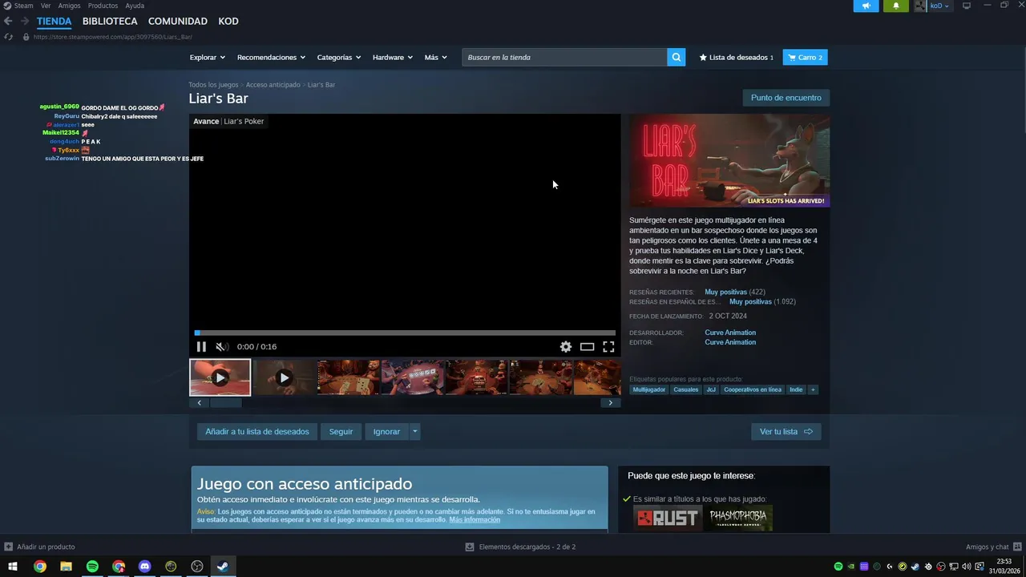The image size is (1026, 577).
Task: Open Spotify from the taskbar
Action: click(x=92, y=567)
